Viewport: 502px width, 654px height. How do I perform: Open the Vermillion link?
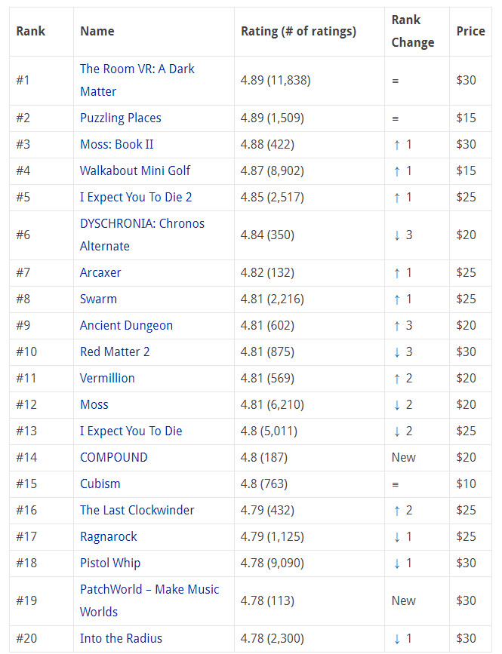coord(107,378)
